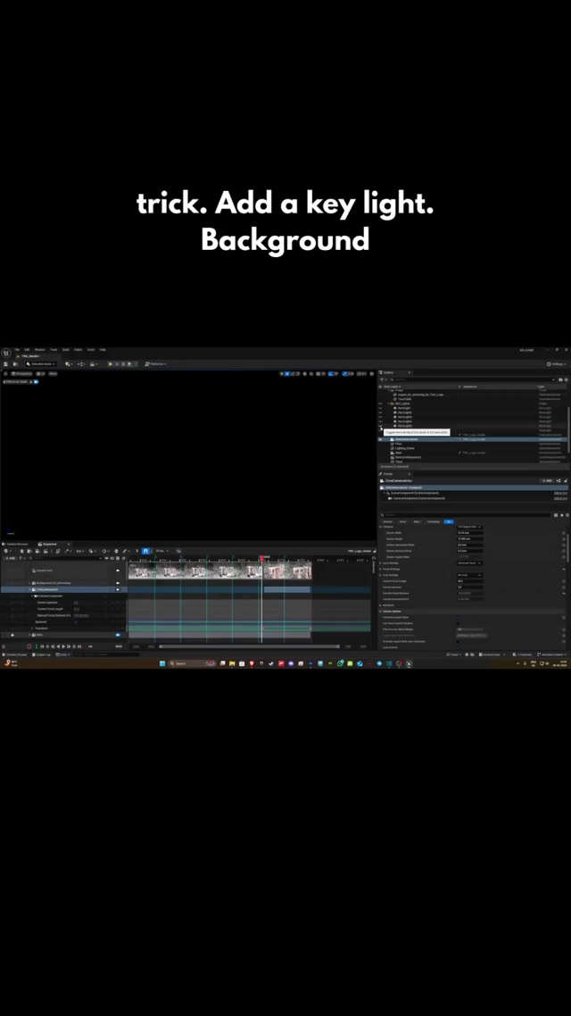571x1016 pixels.
Task: Click the sequencer record button
Action: tap(29, 646)
